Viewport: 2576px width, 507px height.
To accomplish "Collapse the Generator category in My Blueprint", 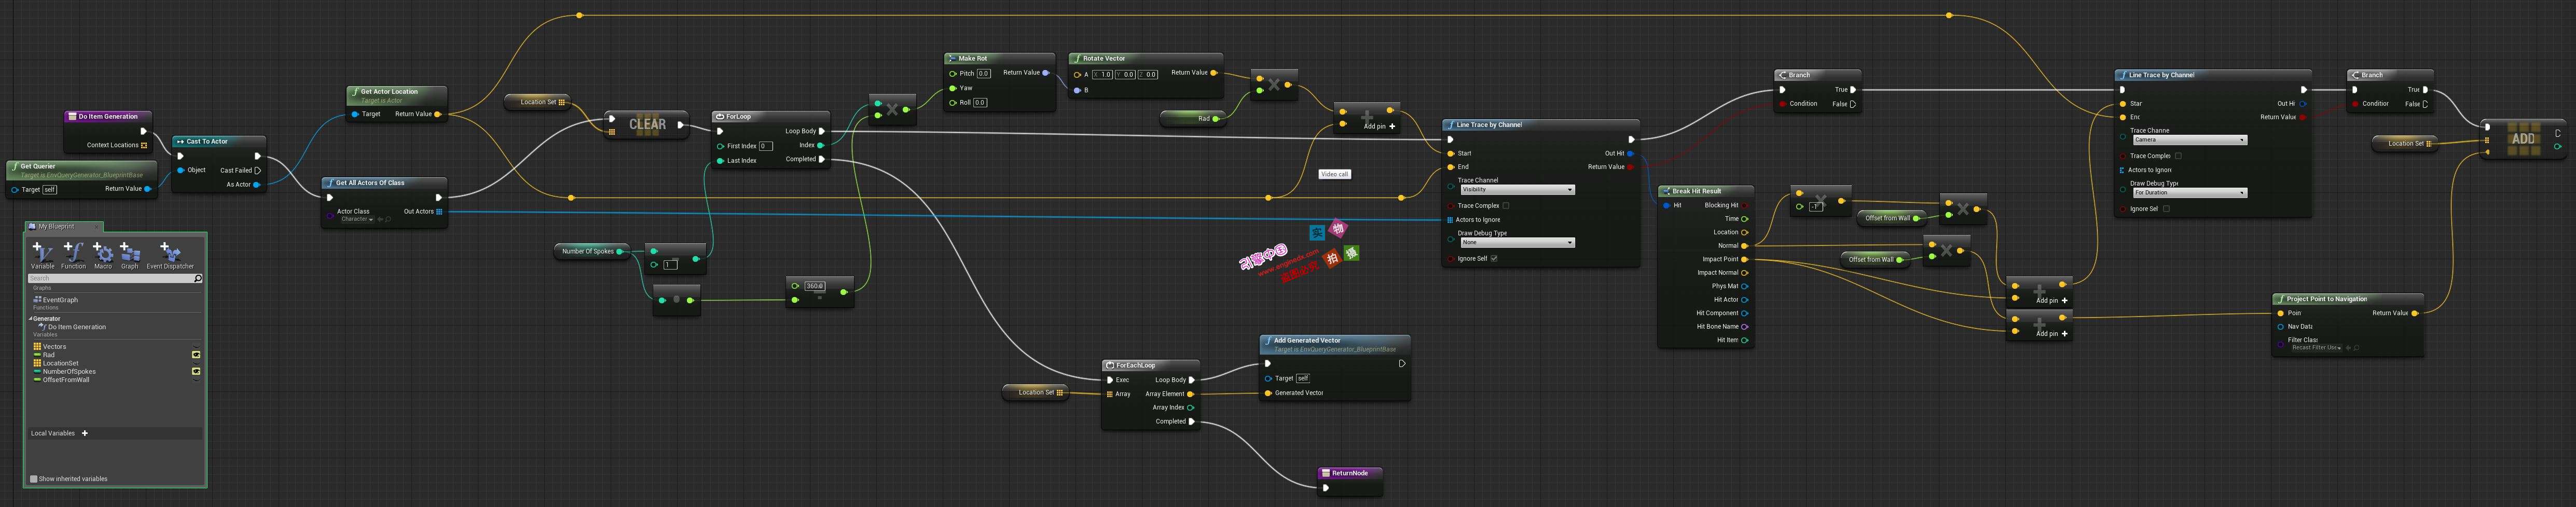I will pyautogui.click(x=31, y=319).
